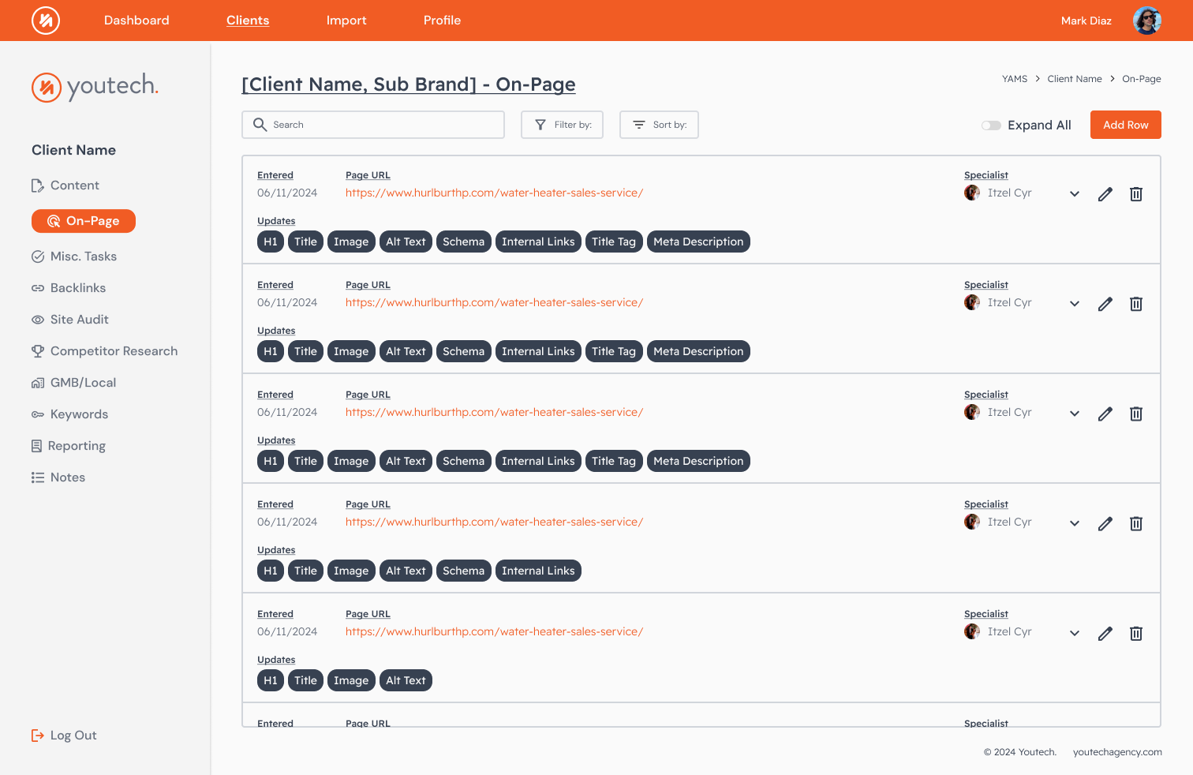Delete the third row with trash icon

pos(1136,414)
